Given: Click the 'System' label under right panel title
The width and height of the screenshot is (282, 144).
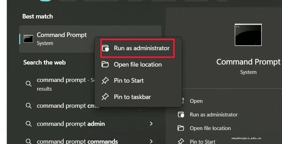Looking at the screenshot, I should [x=248, y=72].
